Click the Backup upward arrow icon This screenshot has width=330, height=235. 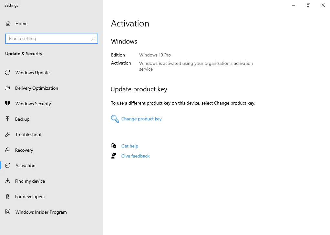[7, 119]
